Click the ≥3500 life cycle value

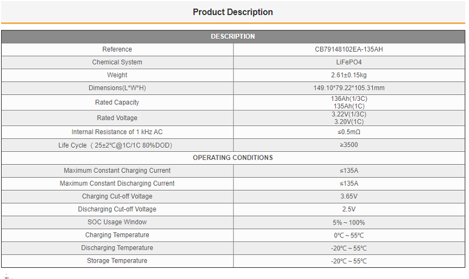tap(349, 145)
